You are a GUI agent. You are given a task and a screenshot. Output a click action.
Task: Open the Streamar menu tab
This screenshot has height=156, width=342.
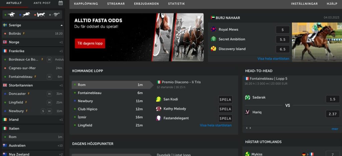click(116, 4)
